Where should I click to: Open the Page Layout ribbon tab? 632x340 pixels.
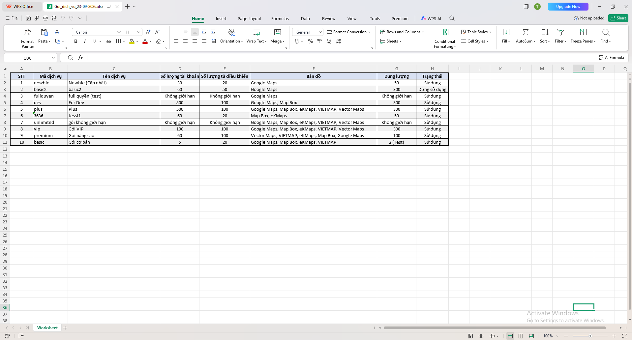(x=249, y=18)
